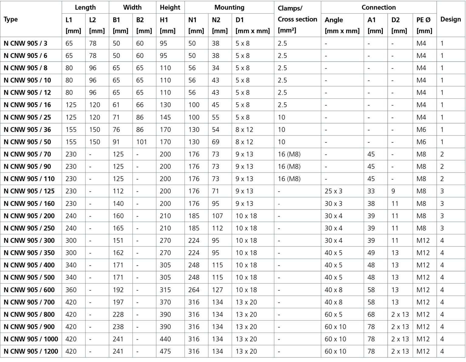Click H1 value 145 in the 905 / 25 row
This screenshot has height=362, width=466.
pyautogui.click(x=165, y=117)
